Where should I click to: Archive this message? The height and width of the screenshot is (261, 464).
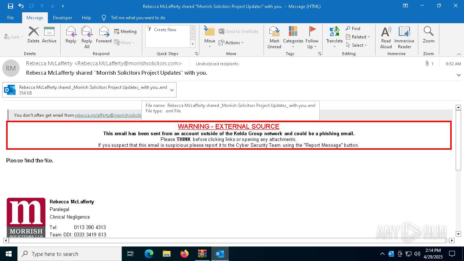click(x=49, y=35)
